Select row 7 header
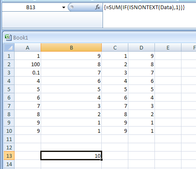 pyautogui.click(x=9, y=106)
